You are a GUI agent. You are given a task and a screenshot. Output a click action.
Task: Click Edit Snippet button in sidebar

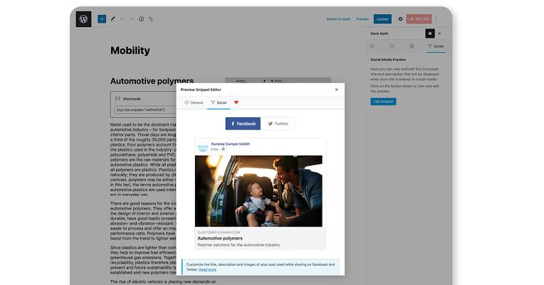click(383, 102)
